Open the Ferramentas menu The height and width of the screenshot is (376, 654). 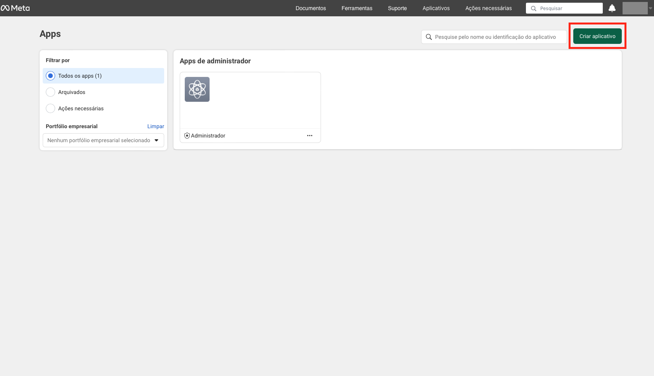(x=357, y=8)
